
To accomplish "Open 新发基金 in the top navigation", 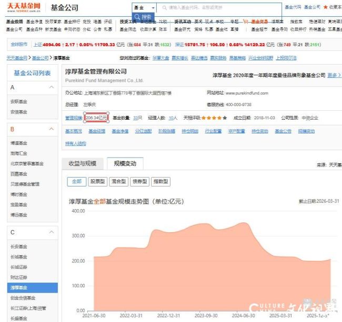I will (53, 29).
